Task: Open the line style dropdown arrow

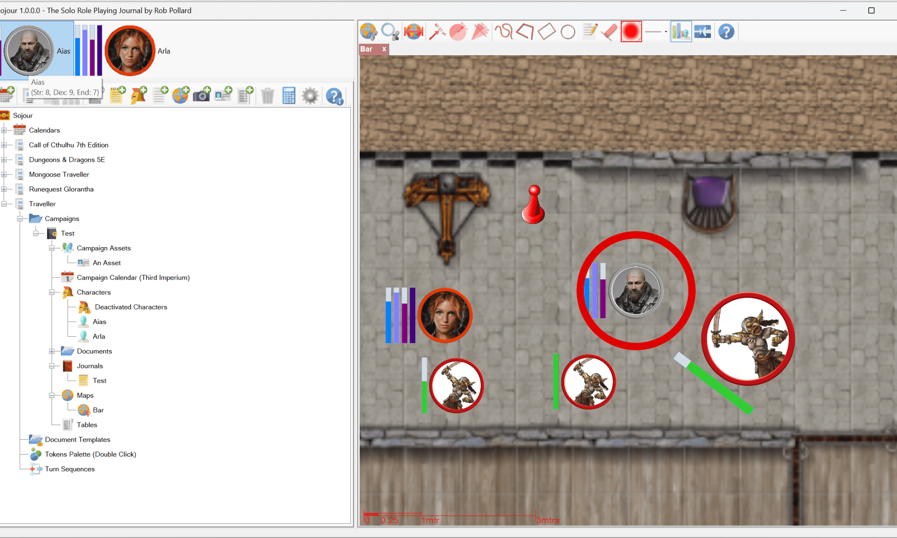Action: (666, 32)
